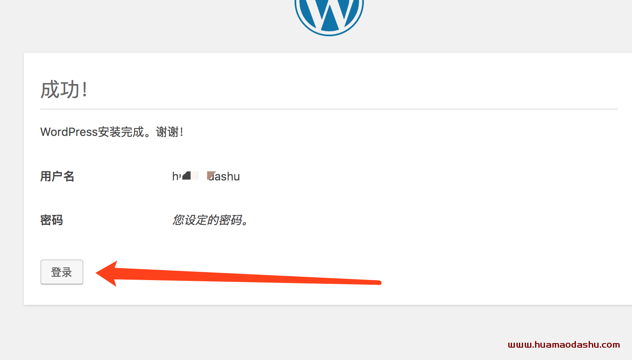Screen dimensions: 632x360
Task: Click the 登录 login button
Action: pos(62,272)
